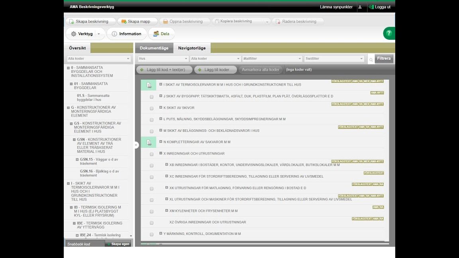459x258 pixels.
Task: Click the Lämna synpunkter link
Action: (336, 7)
